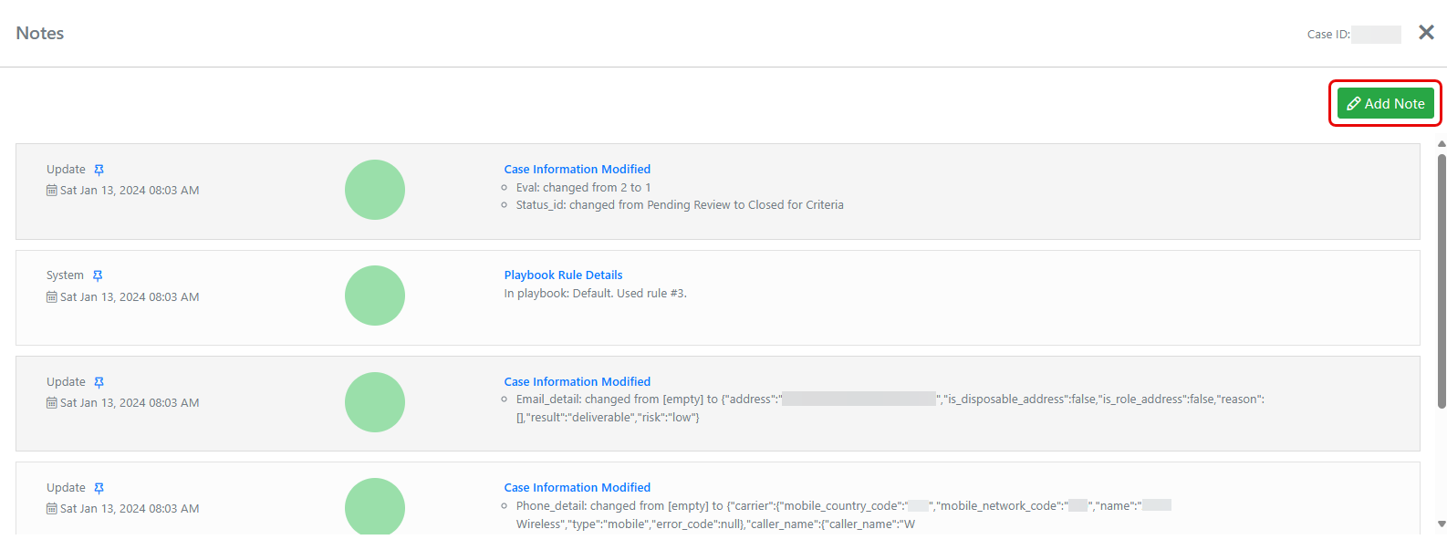Image resolution: width=1447 pixels, height=550 pixels.
Task: Click pin icon on the Email_detail update note
Action: [x=99, y=382]
